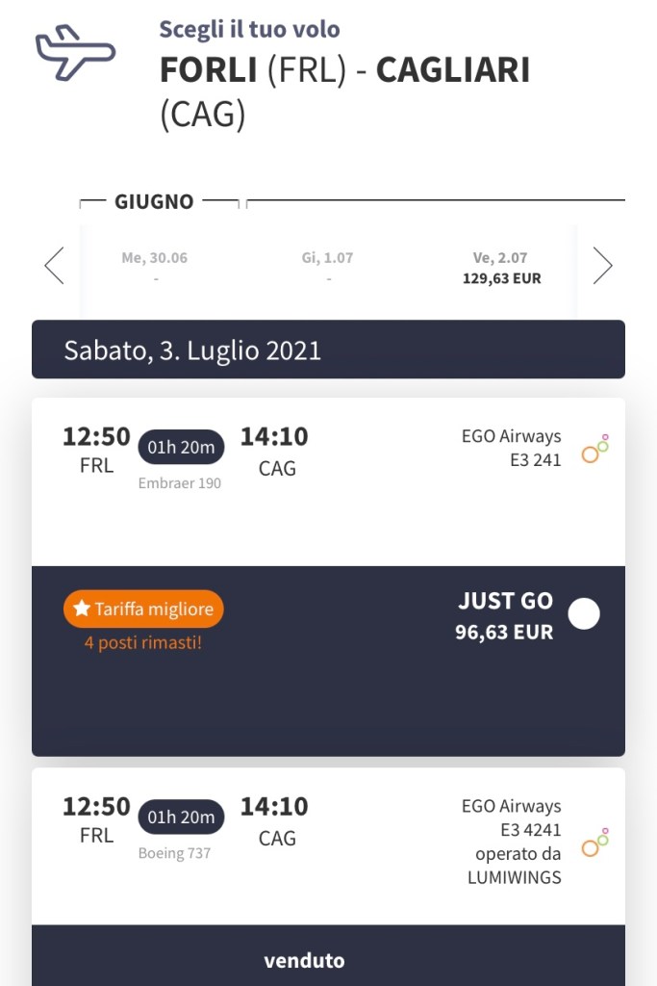Select date Gi, 1.07

pos(327,267)
